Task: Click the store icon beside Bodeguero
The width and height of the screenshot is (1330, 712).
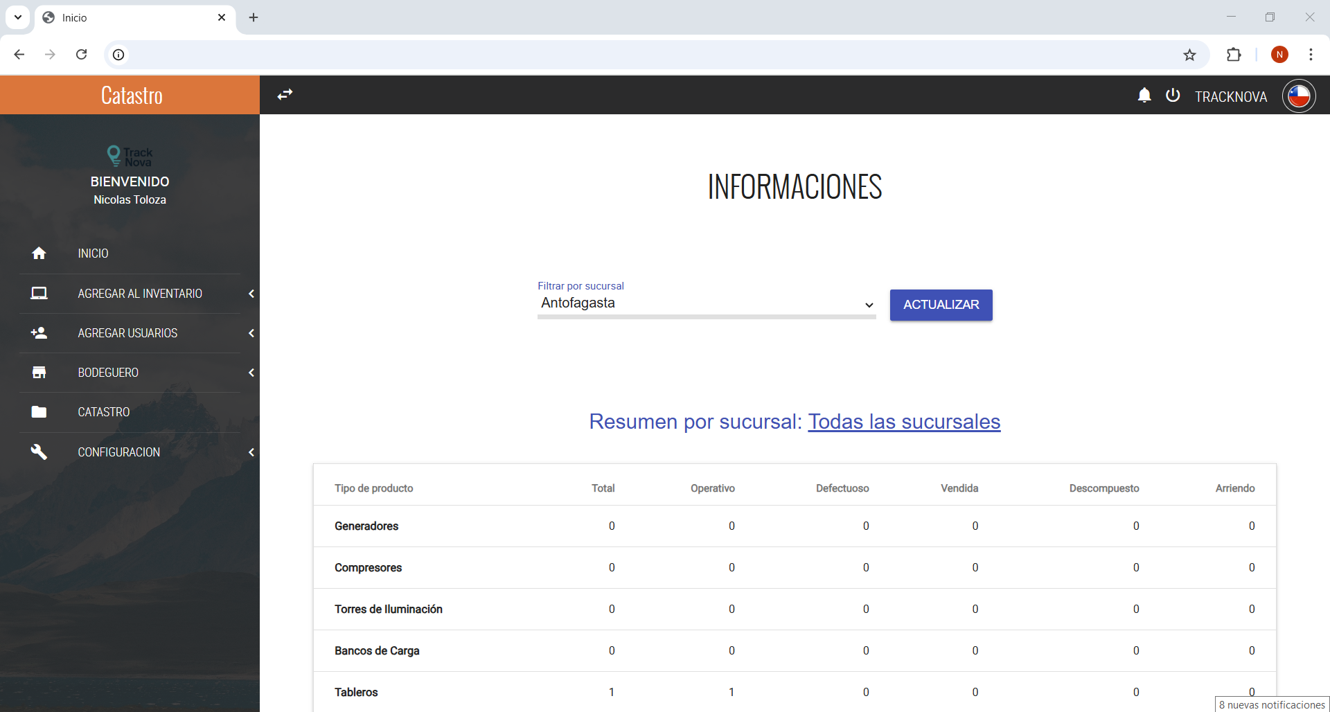Action: pyautogui.click(x=39, y=373)
